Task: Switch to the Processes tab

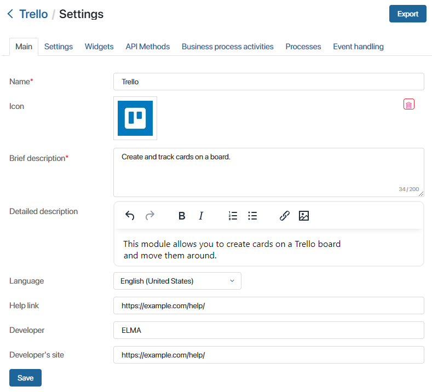Action: pyautogui.click(x=303, y=47)
